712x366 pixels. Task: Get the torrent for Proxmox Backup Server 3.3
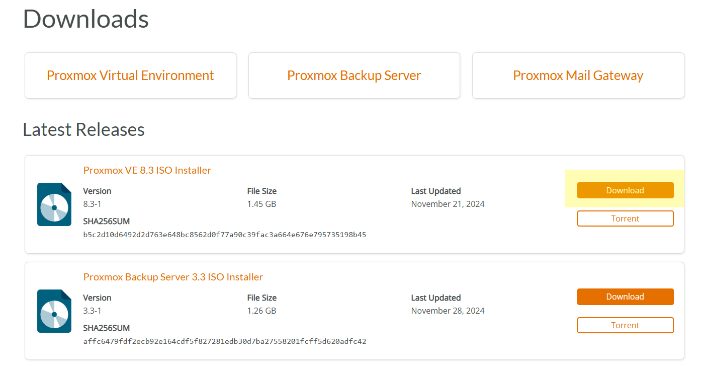(x=625, y=325)
